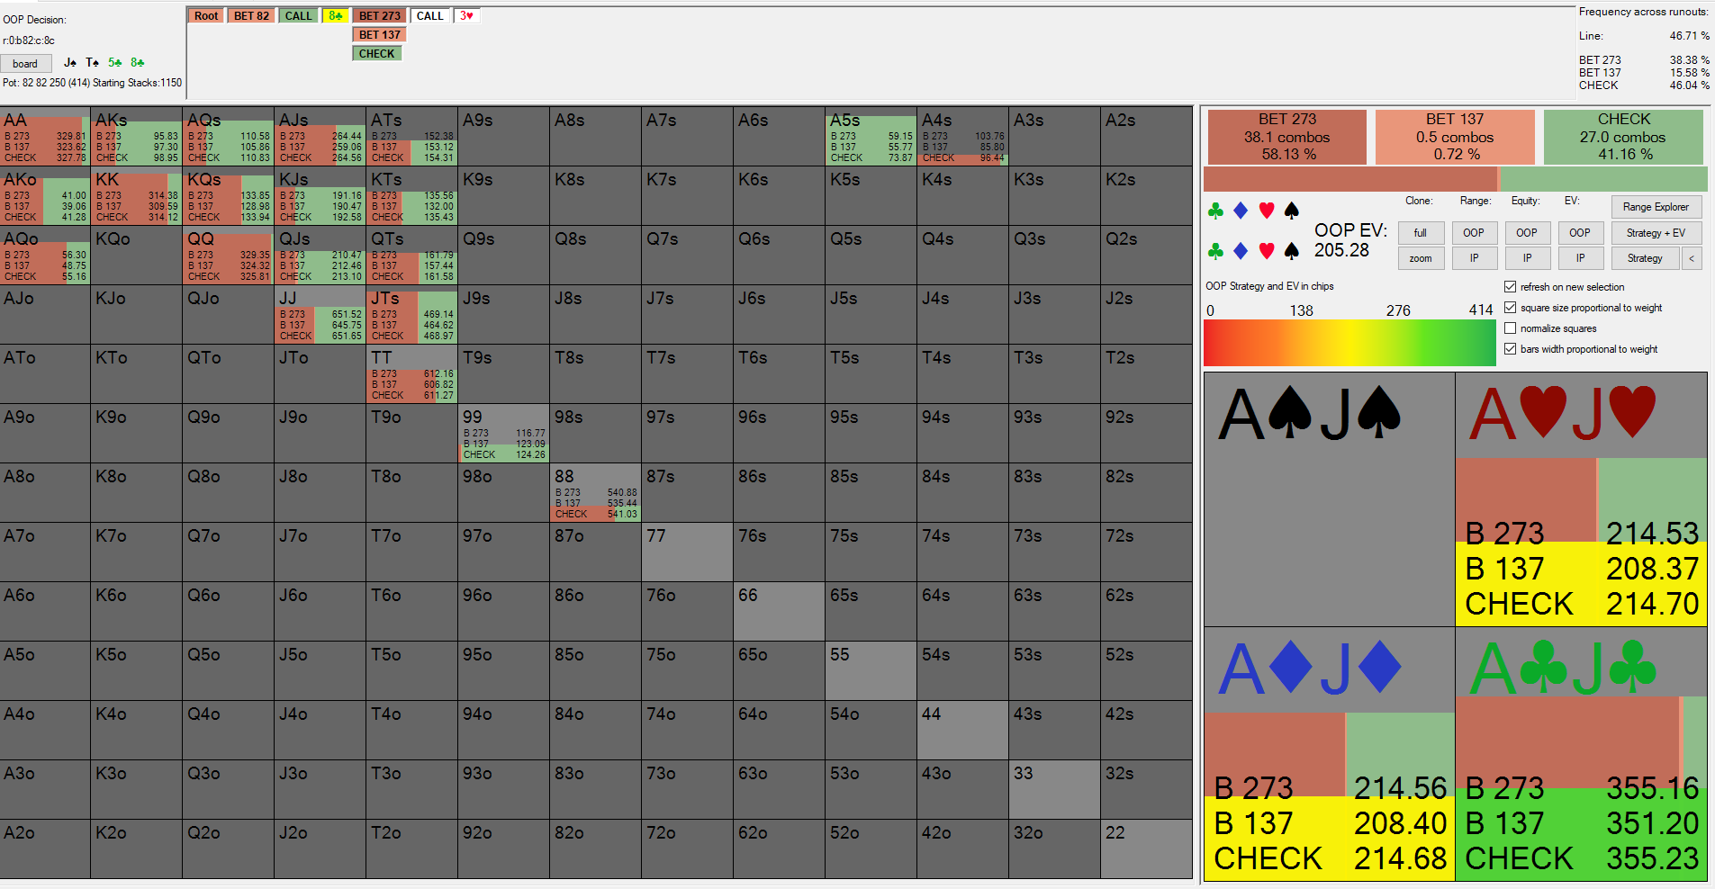This screenshot has width=1715, height=889.
Task: Select the AA hand cell
Action: pyautogui.click(x=45, y=137)
